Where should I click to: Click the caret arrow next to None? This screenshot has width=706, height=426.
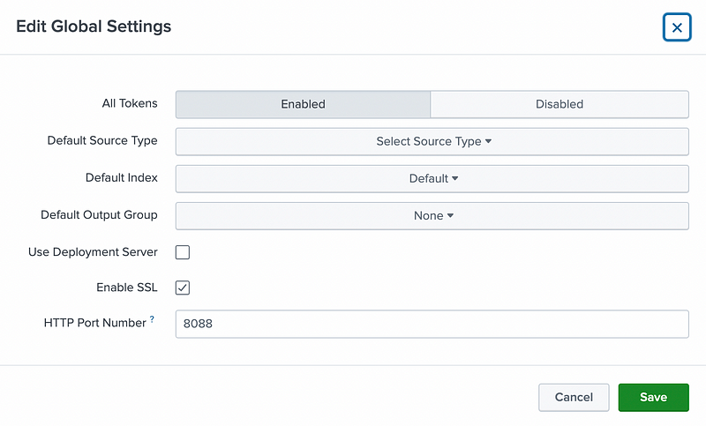coord(450,215)
